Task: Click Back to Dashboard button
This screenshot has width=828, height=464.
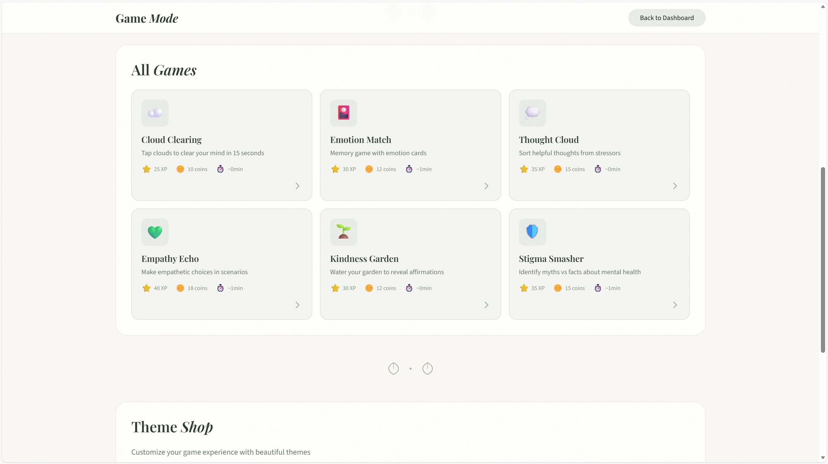Action: [x=667, y=18]
